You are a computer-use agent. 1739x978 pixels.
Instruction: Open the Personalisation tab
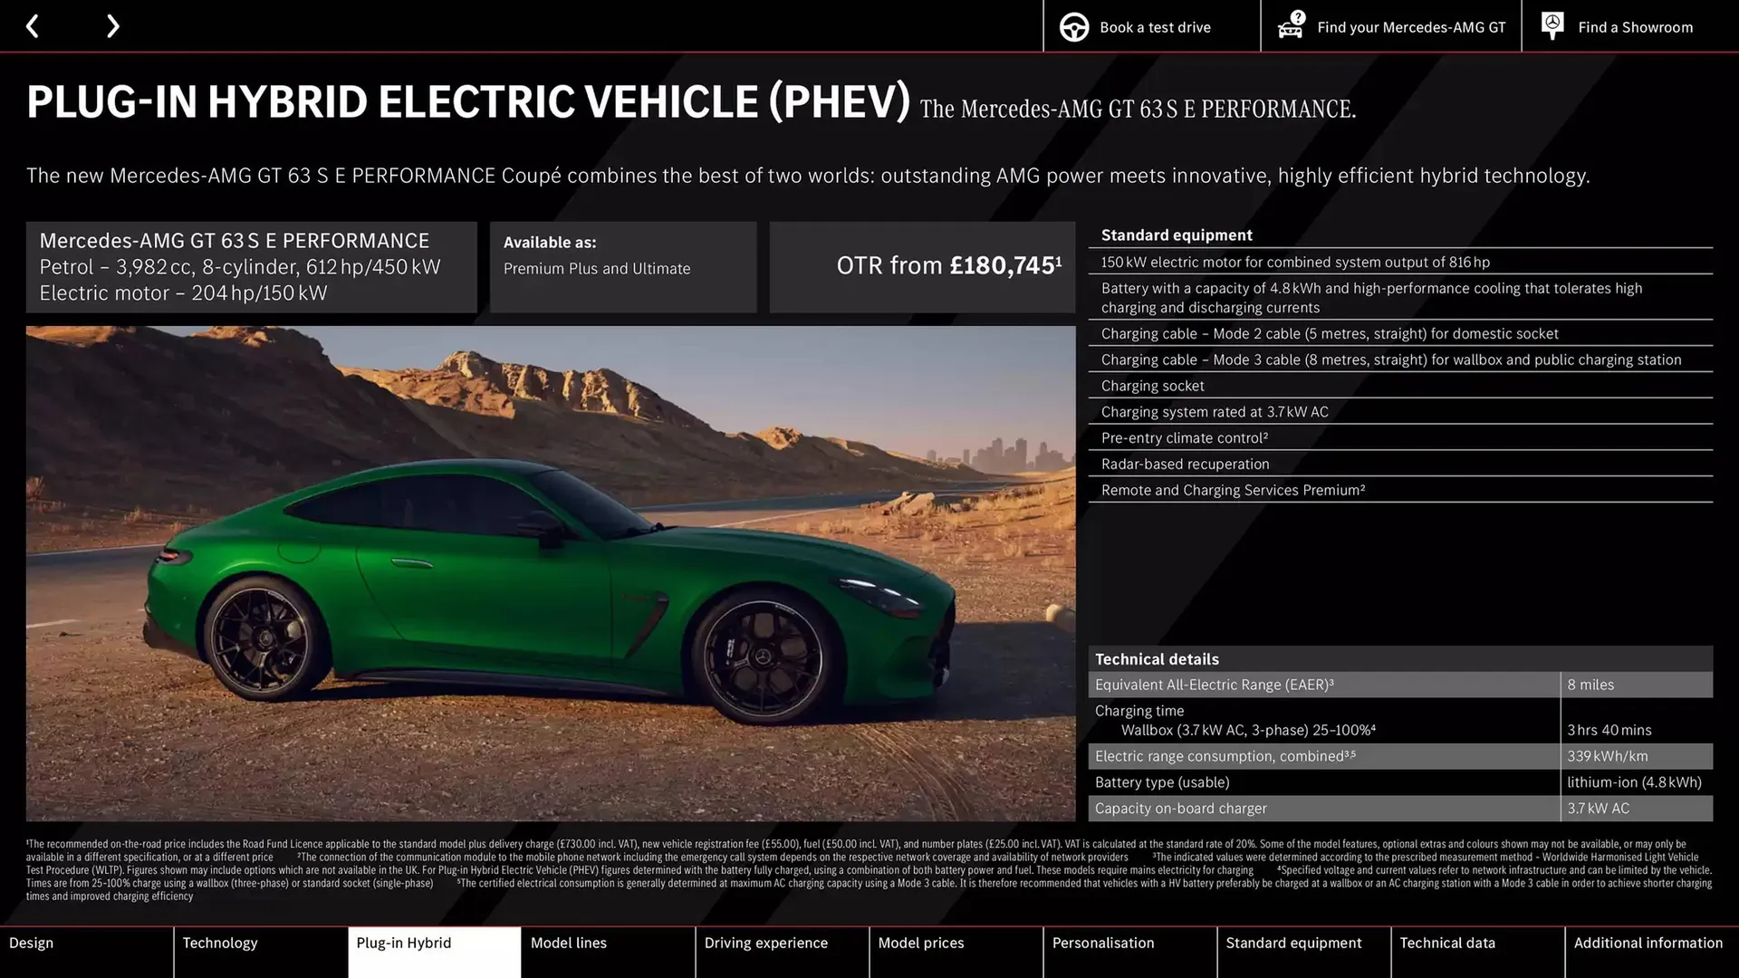(x=1130, y=952)
